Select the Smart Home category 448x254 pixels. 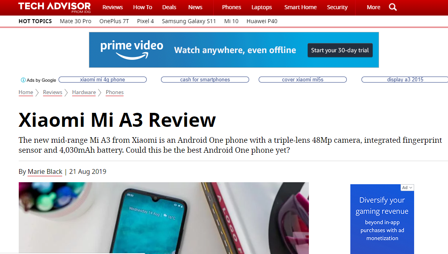[x=300, y=7]
